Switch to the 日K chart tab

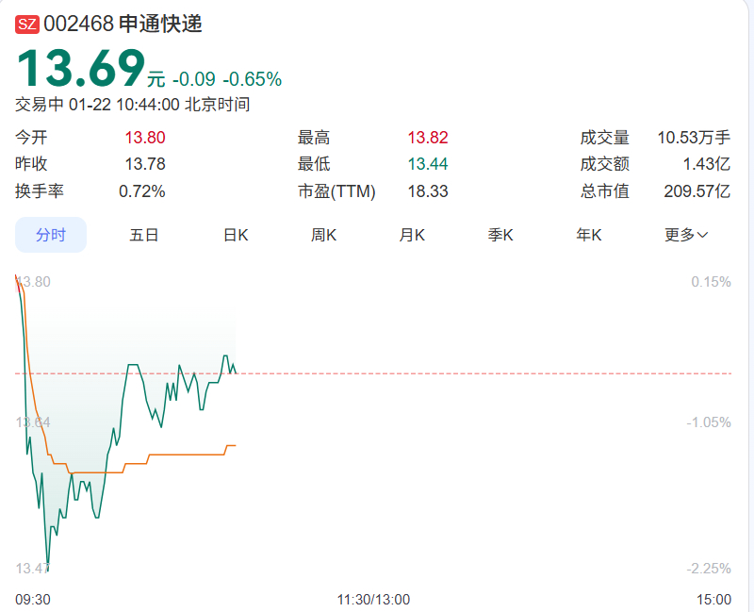[x=236, y=235]
